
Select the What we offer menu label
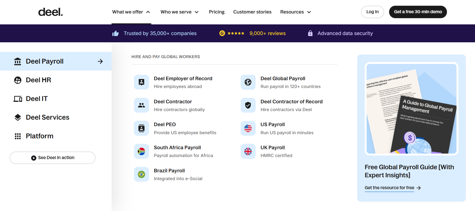coord(128,12)
